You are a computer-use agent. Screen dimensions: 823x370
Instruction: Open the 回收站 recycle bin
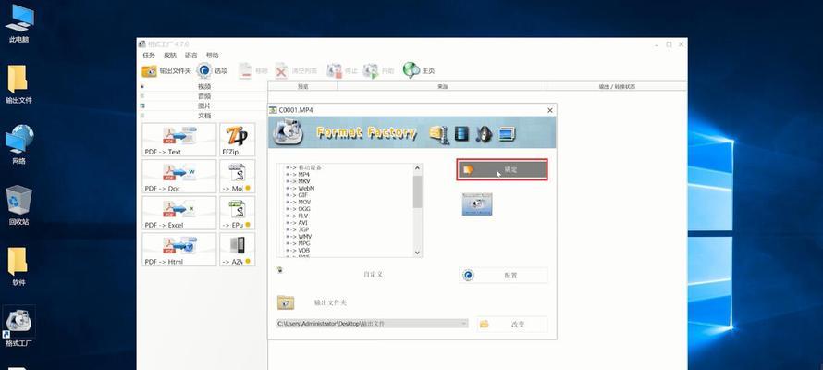click(18, 205)
